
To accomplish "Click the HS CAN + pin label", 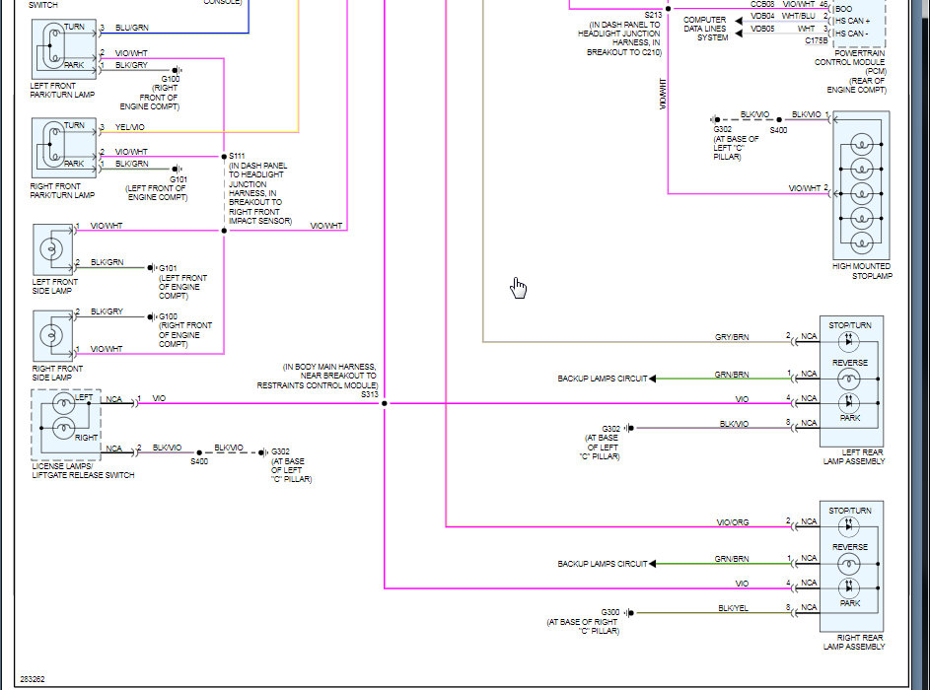I will pos(853,21).
